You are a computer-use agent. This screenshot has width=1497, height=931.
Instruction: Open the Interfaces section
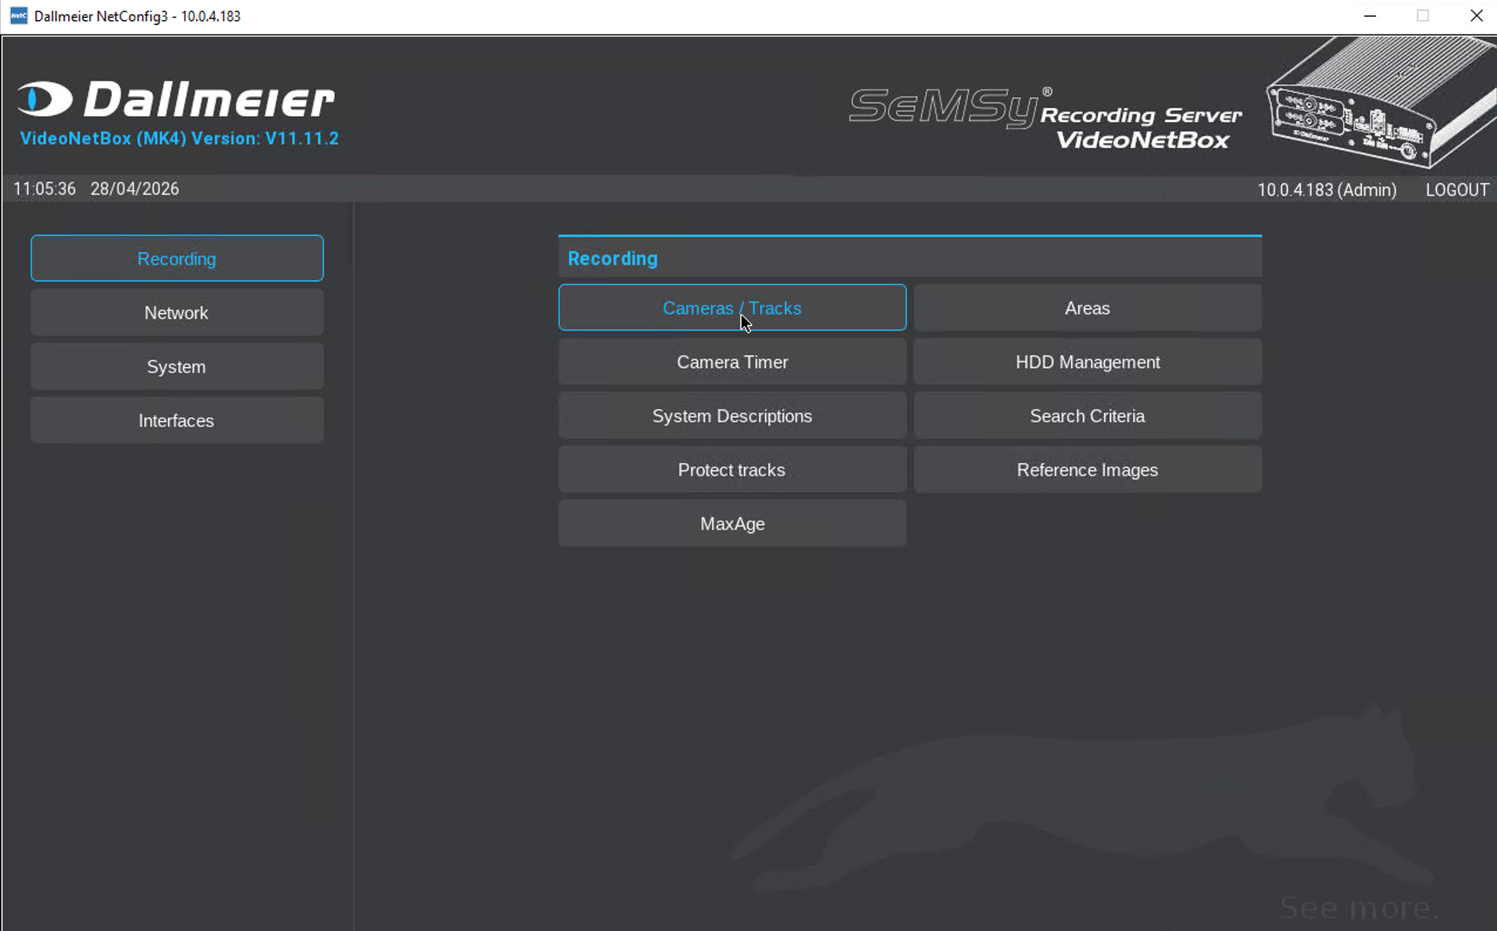click(177, 420)
